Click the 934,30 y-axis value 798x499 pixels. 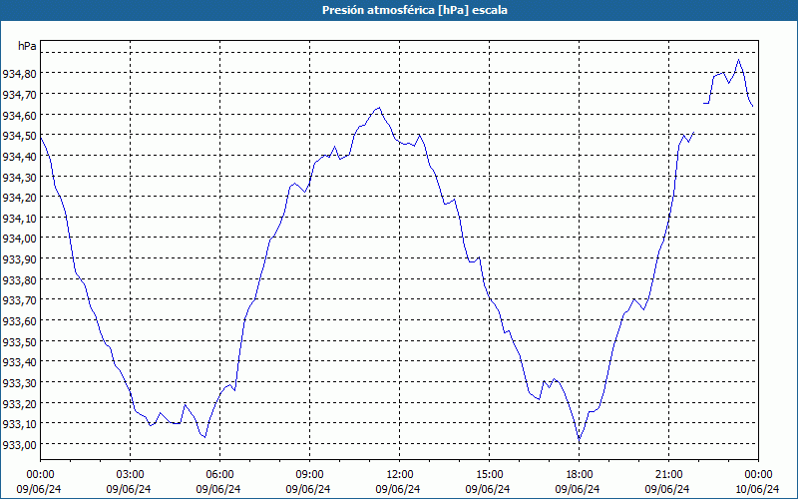tap(19, 177)
